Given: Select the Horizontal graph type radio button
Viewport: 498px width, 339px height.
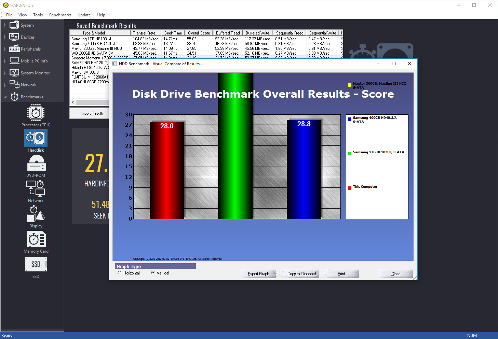Looking at the screenshot, I should pos(119,273).
